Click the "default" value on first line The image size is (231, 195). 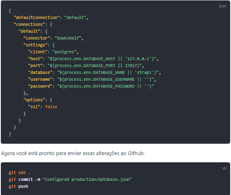coord(75,17)
